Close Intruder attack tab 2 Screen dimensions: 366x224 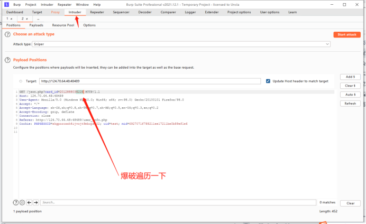[27, 19]
